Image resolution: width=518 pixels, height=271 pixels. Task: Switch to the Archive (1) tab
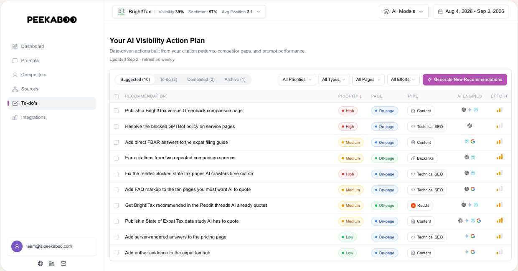235,80
